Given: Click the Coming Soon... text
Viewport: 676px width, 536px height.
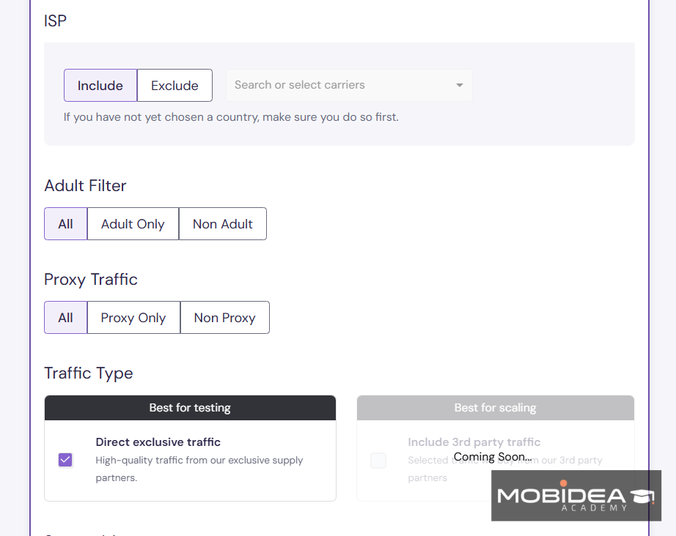Looking at the screenshot, I should pyautogui.click(x=493, y=457).
